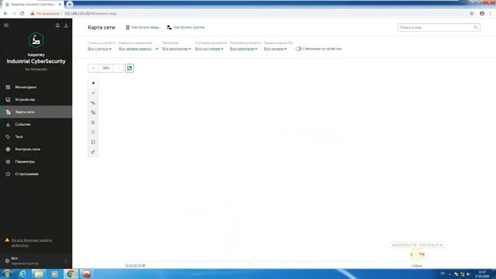This screenshot has width=496, height=279.
Task: Click the Chrome taskbar icon
Action: tap(71, 274)
